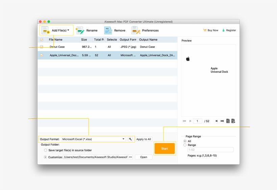Browse output folder with ellipsis button
277x190 pixels.
[130, 157]
